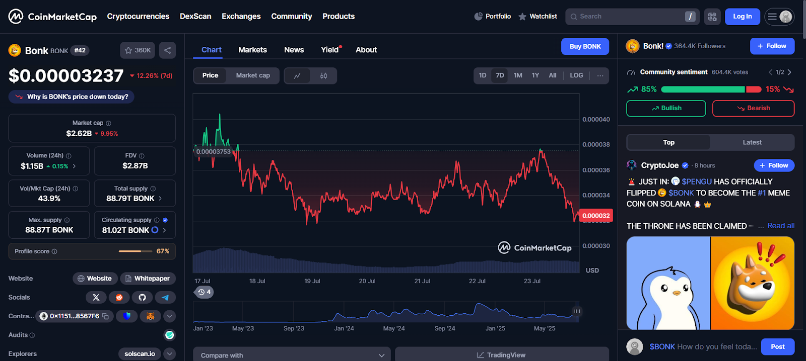The image size is (806, 361).
Task: Select the candlestick chart style
Action: coord(324,76)
